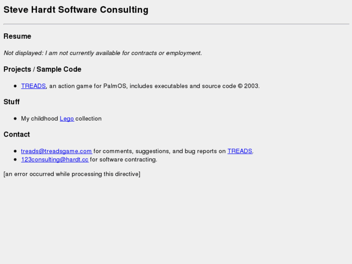This screenshot has width=352, height=264.
Task: Click the Projects / Sample Code heading
Action: click(42, 69)
